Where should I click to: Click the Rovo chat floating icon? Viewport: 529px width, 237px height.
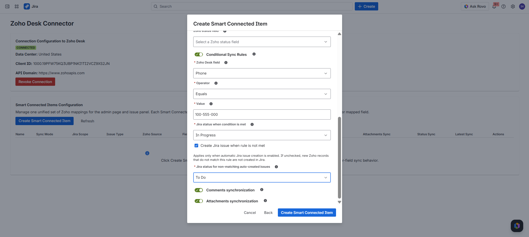(517, 226)
